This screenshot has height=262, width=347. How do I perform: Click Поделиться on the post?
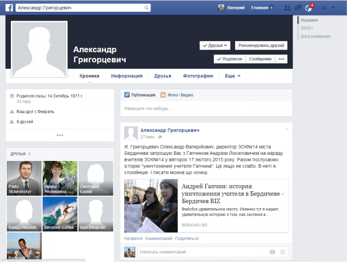point(187,238)
